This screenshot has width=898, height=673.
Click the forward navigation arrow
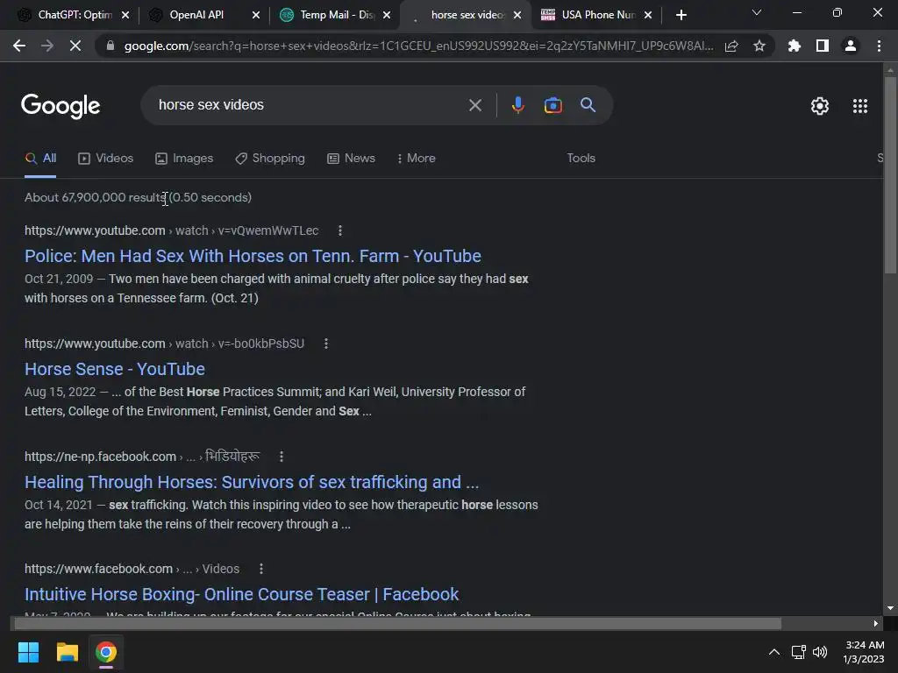tap(47, 46)
